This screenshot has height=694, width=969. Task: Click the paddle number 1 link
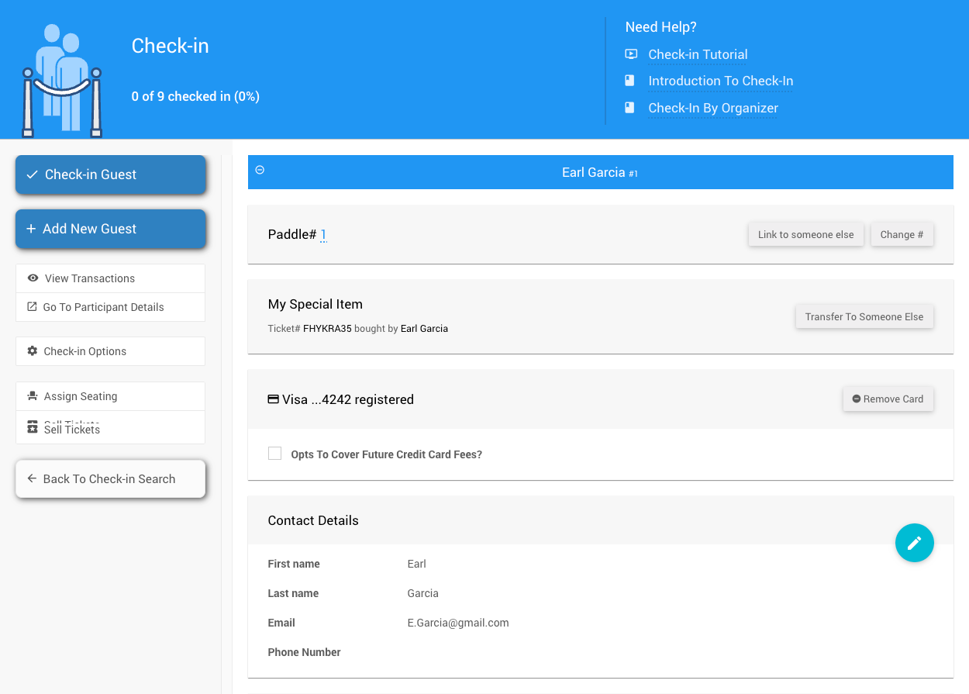[323, 235]
